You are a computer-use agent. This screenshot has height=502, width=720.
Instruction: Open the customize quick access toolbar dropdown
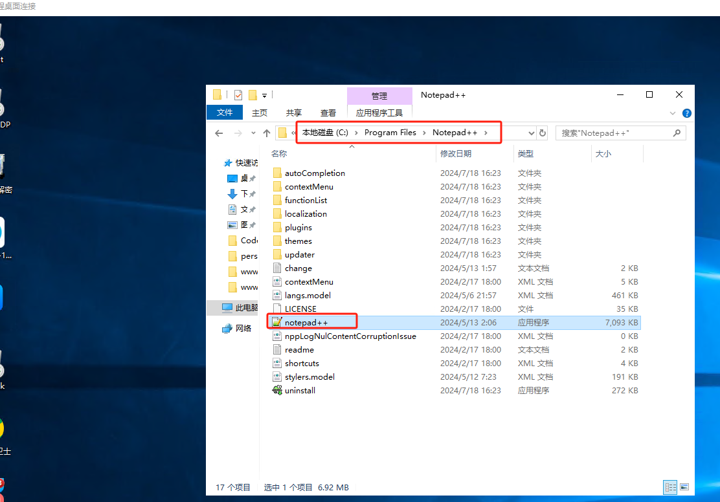click(265, 96)
